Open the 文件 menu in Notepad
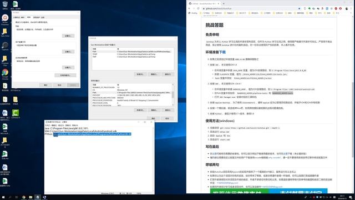 click(x=48, y=126)
